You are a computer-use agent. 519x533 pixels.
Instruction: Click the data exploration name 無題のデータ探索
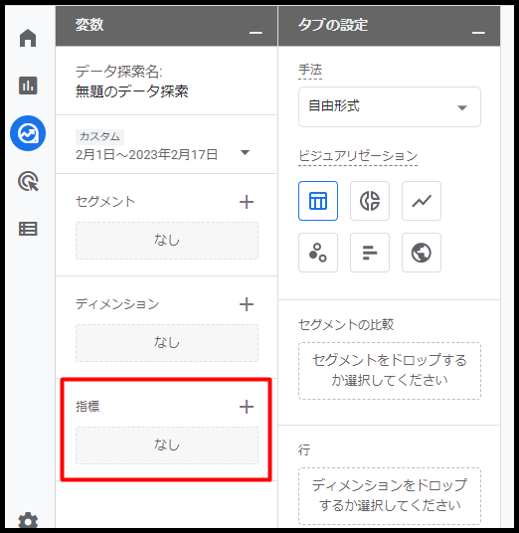(x=132, y=91)
